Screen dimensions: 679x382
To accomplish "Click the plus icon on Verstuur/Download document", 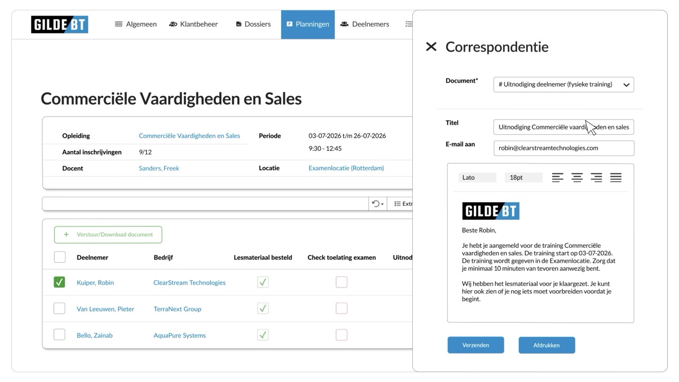I will [66, 235].
